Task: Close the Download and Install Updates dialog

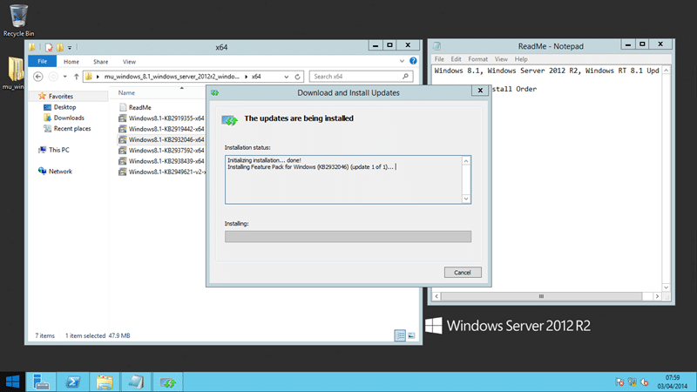Action: pyautogui.click(x=480, y=91)
